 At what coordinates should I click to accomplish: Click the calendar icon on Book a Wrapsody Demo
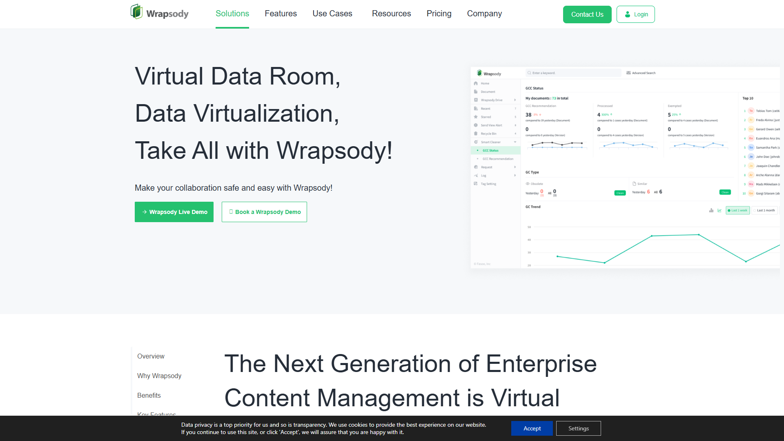click(x=231, y=212)
